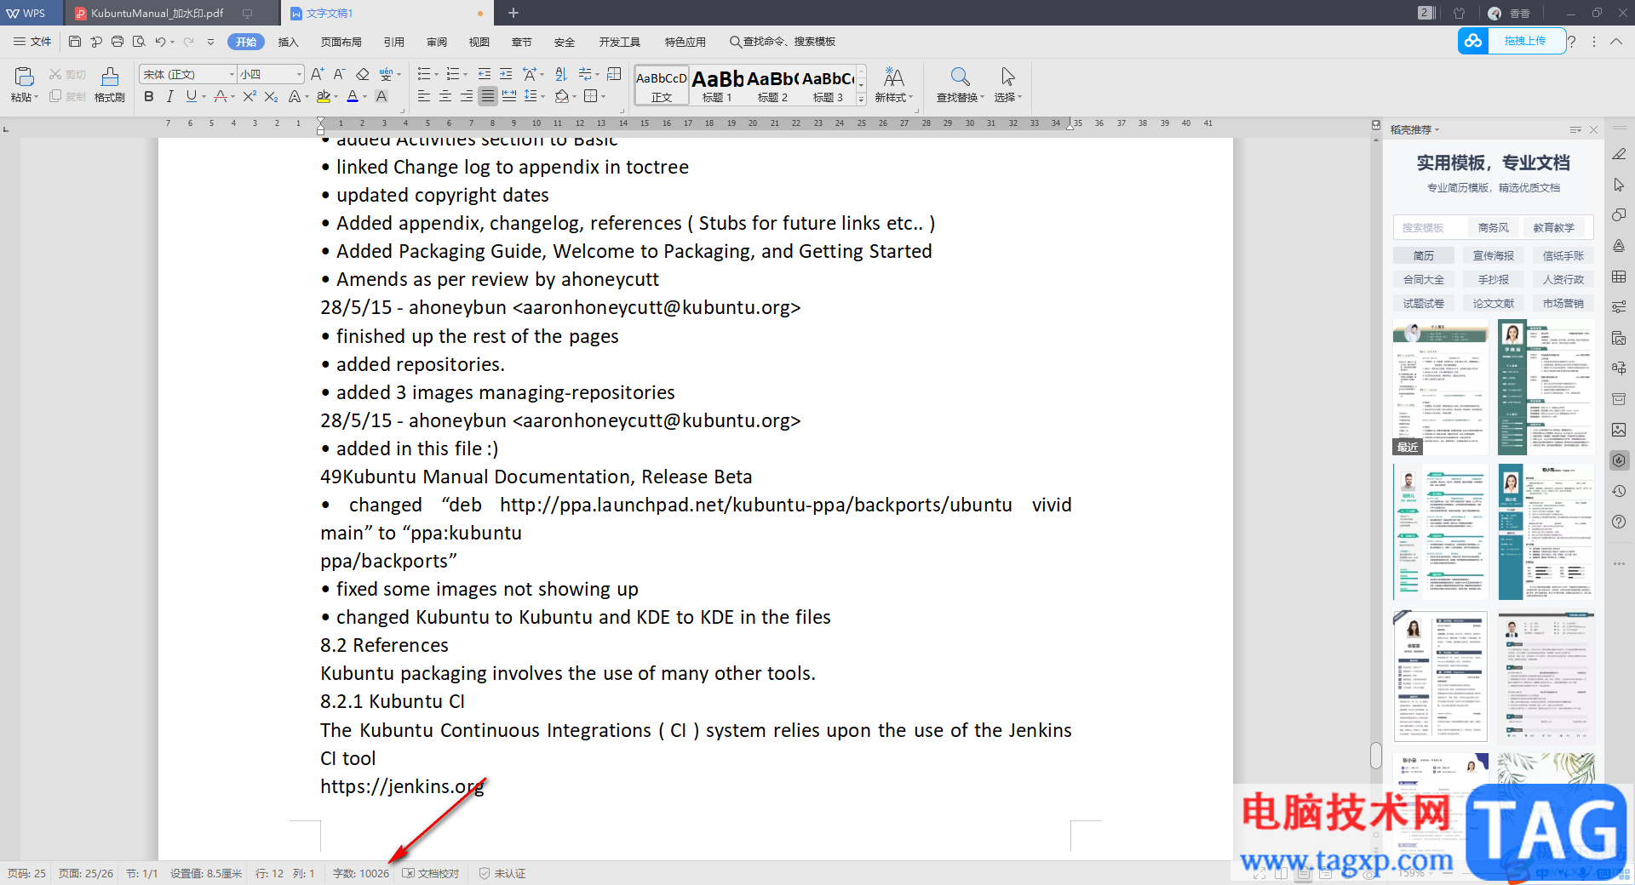Viewport: 1635px width, 885px height.
Task: Open first resume template thumbnail marked 最近
Action: (x=1441, y=387)
